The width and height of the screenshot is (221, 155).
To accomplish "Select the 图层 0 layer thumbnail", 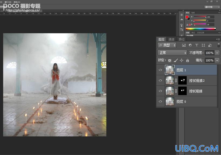I will point(170,101).
